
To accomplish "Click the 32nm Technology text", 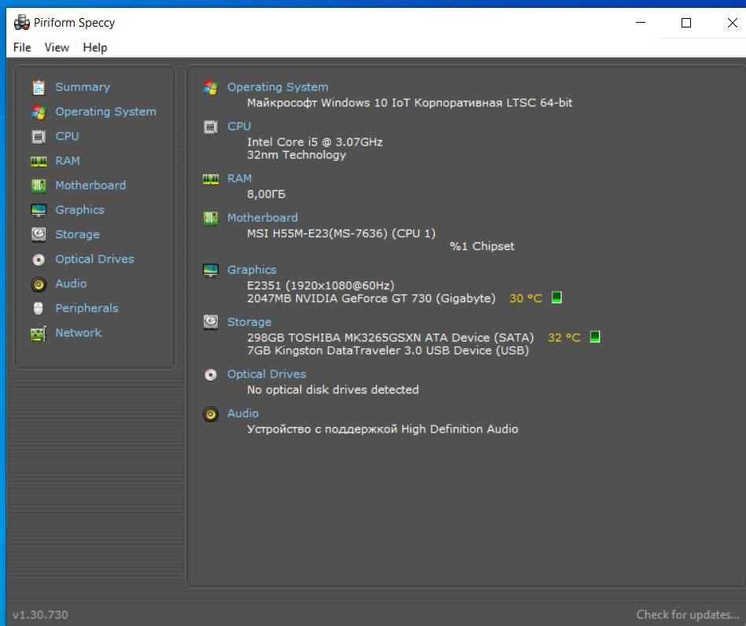I will (x=296, y=155).
